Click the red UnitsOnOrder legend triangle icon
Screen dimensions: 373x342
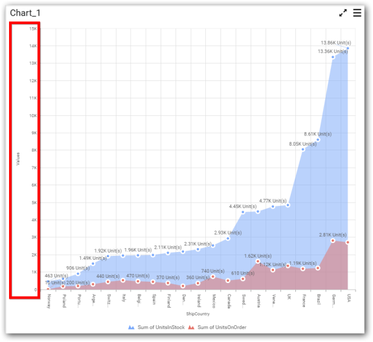[x=191, y=327]
